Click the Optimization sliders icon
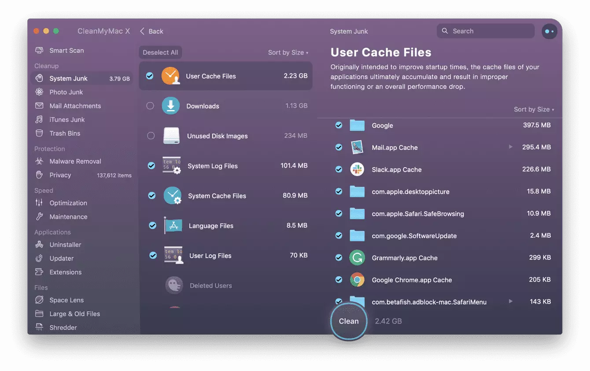The width and height of the screenshot is (590, 371). 39,203
